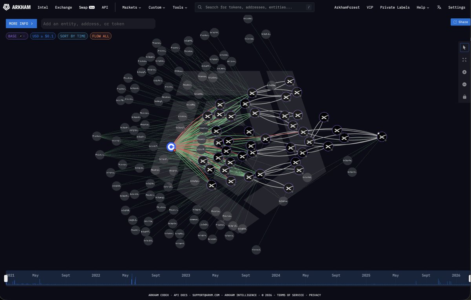Zoom out with the minus icon
Viewport: 471px width, 300px height.
464,84
